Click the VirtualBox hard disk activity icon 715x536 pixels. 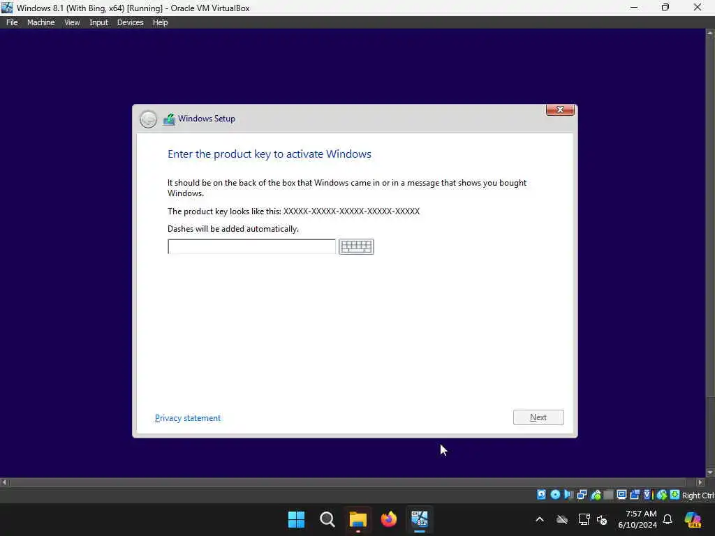click(x=541, y=495)
